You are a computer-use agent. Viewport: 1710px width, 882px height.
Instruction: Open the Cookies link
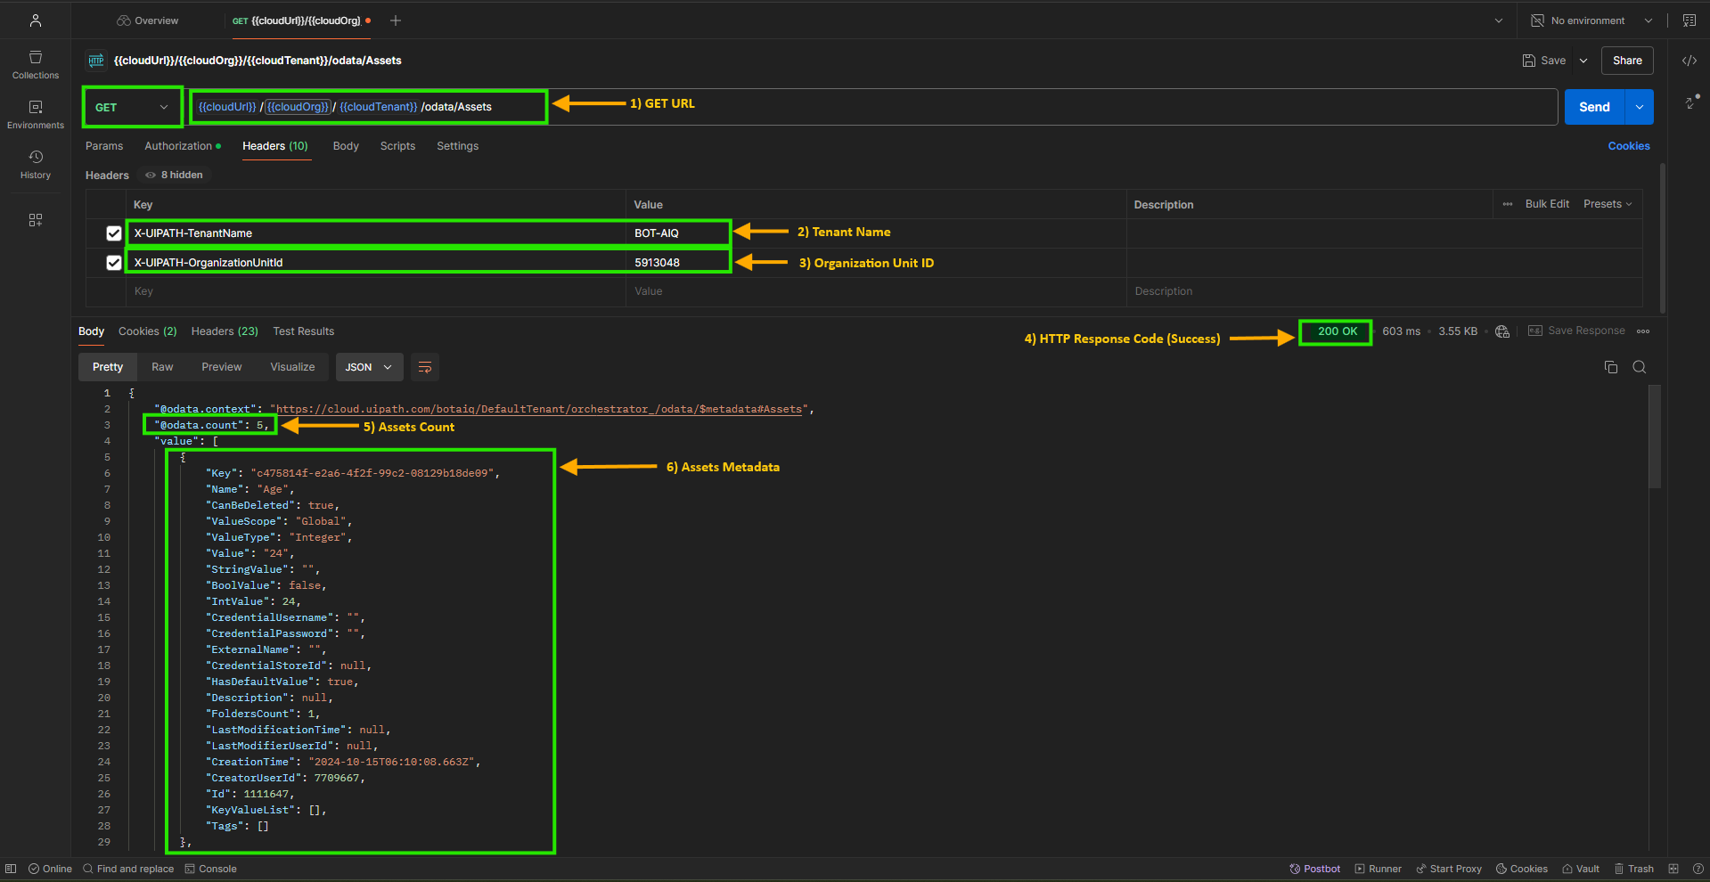1629,146
